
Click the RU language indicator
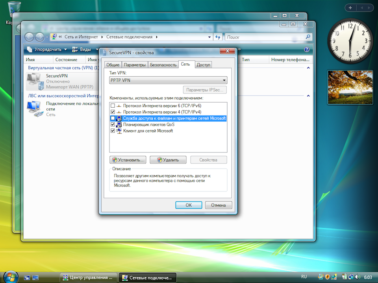(304, 277)
